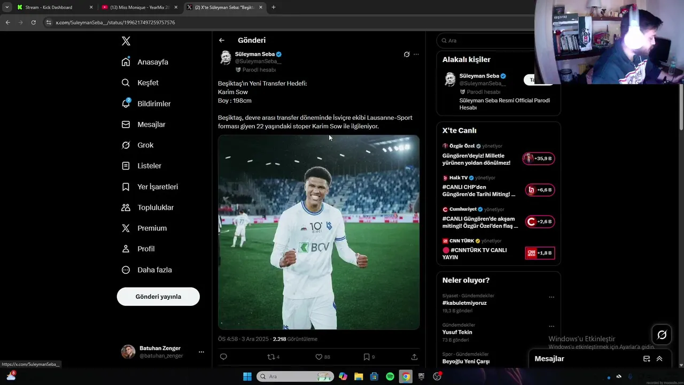Viewport: 684px width, 385px height.
Task: Open Keşfet explore page
Action: pos(140,83)
